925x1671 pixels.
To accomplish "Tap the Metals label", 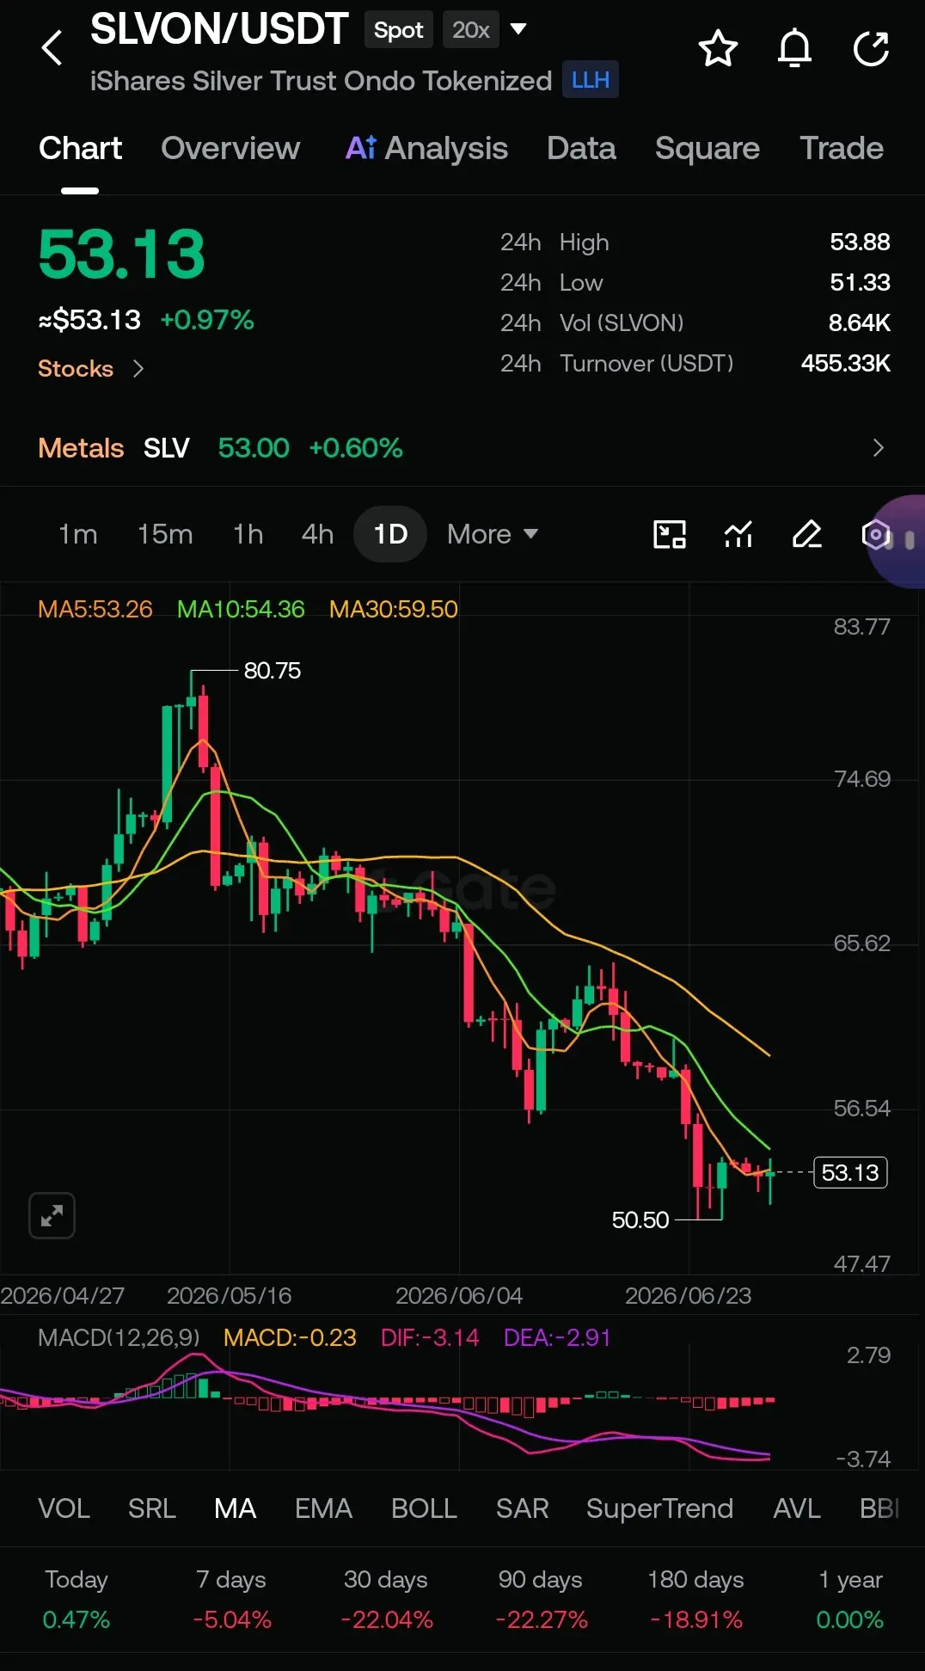I will pos(81,448).
